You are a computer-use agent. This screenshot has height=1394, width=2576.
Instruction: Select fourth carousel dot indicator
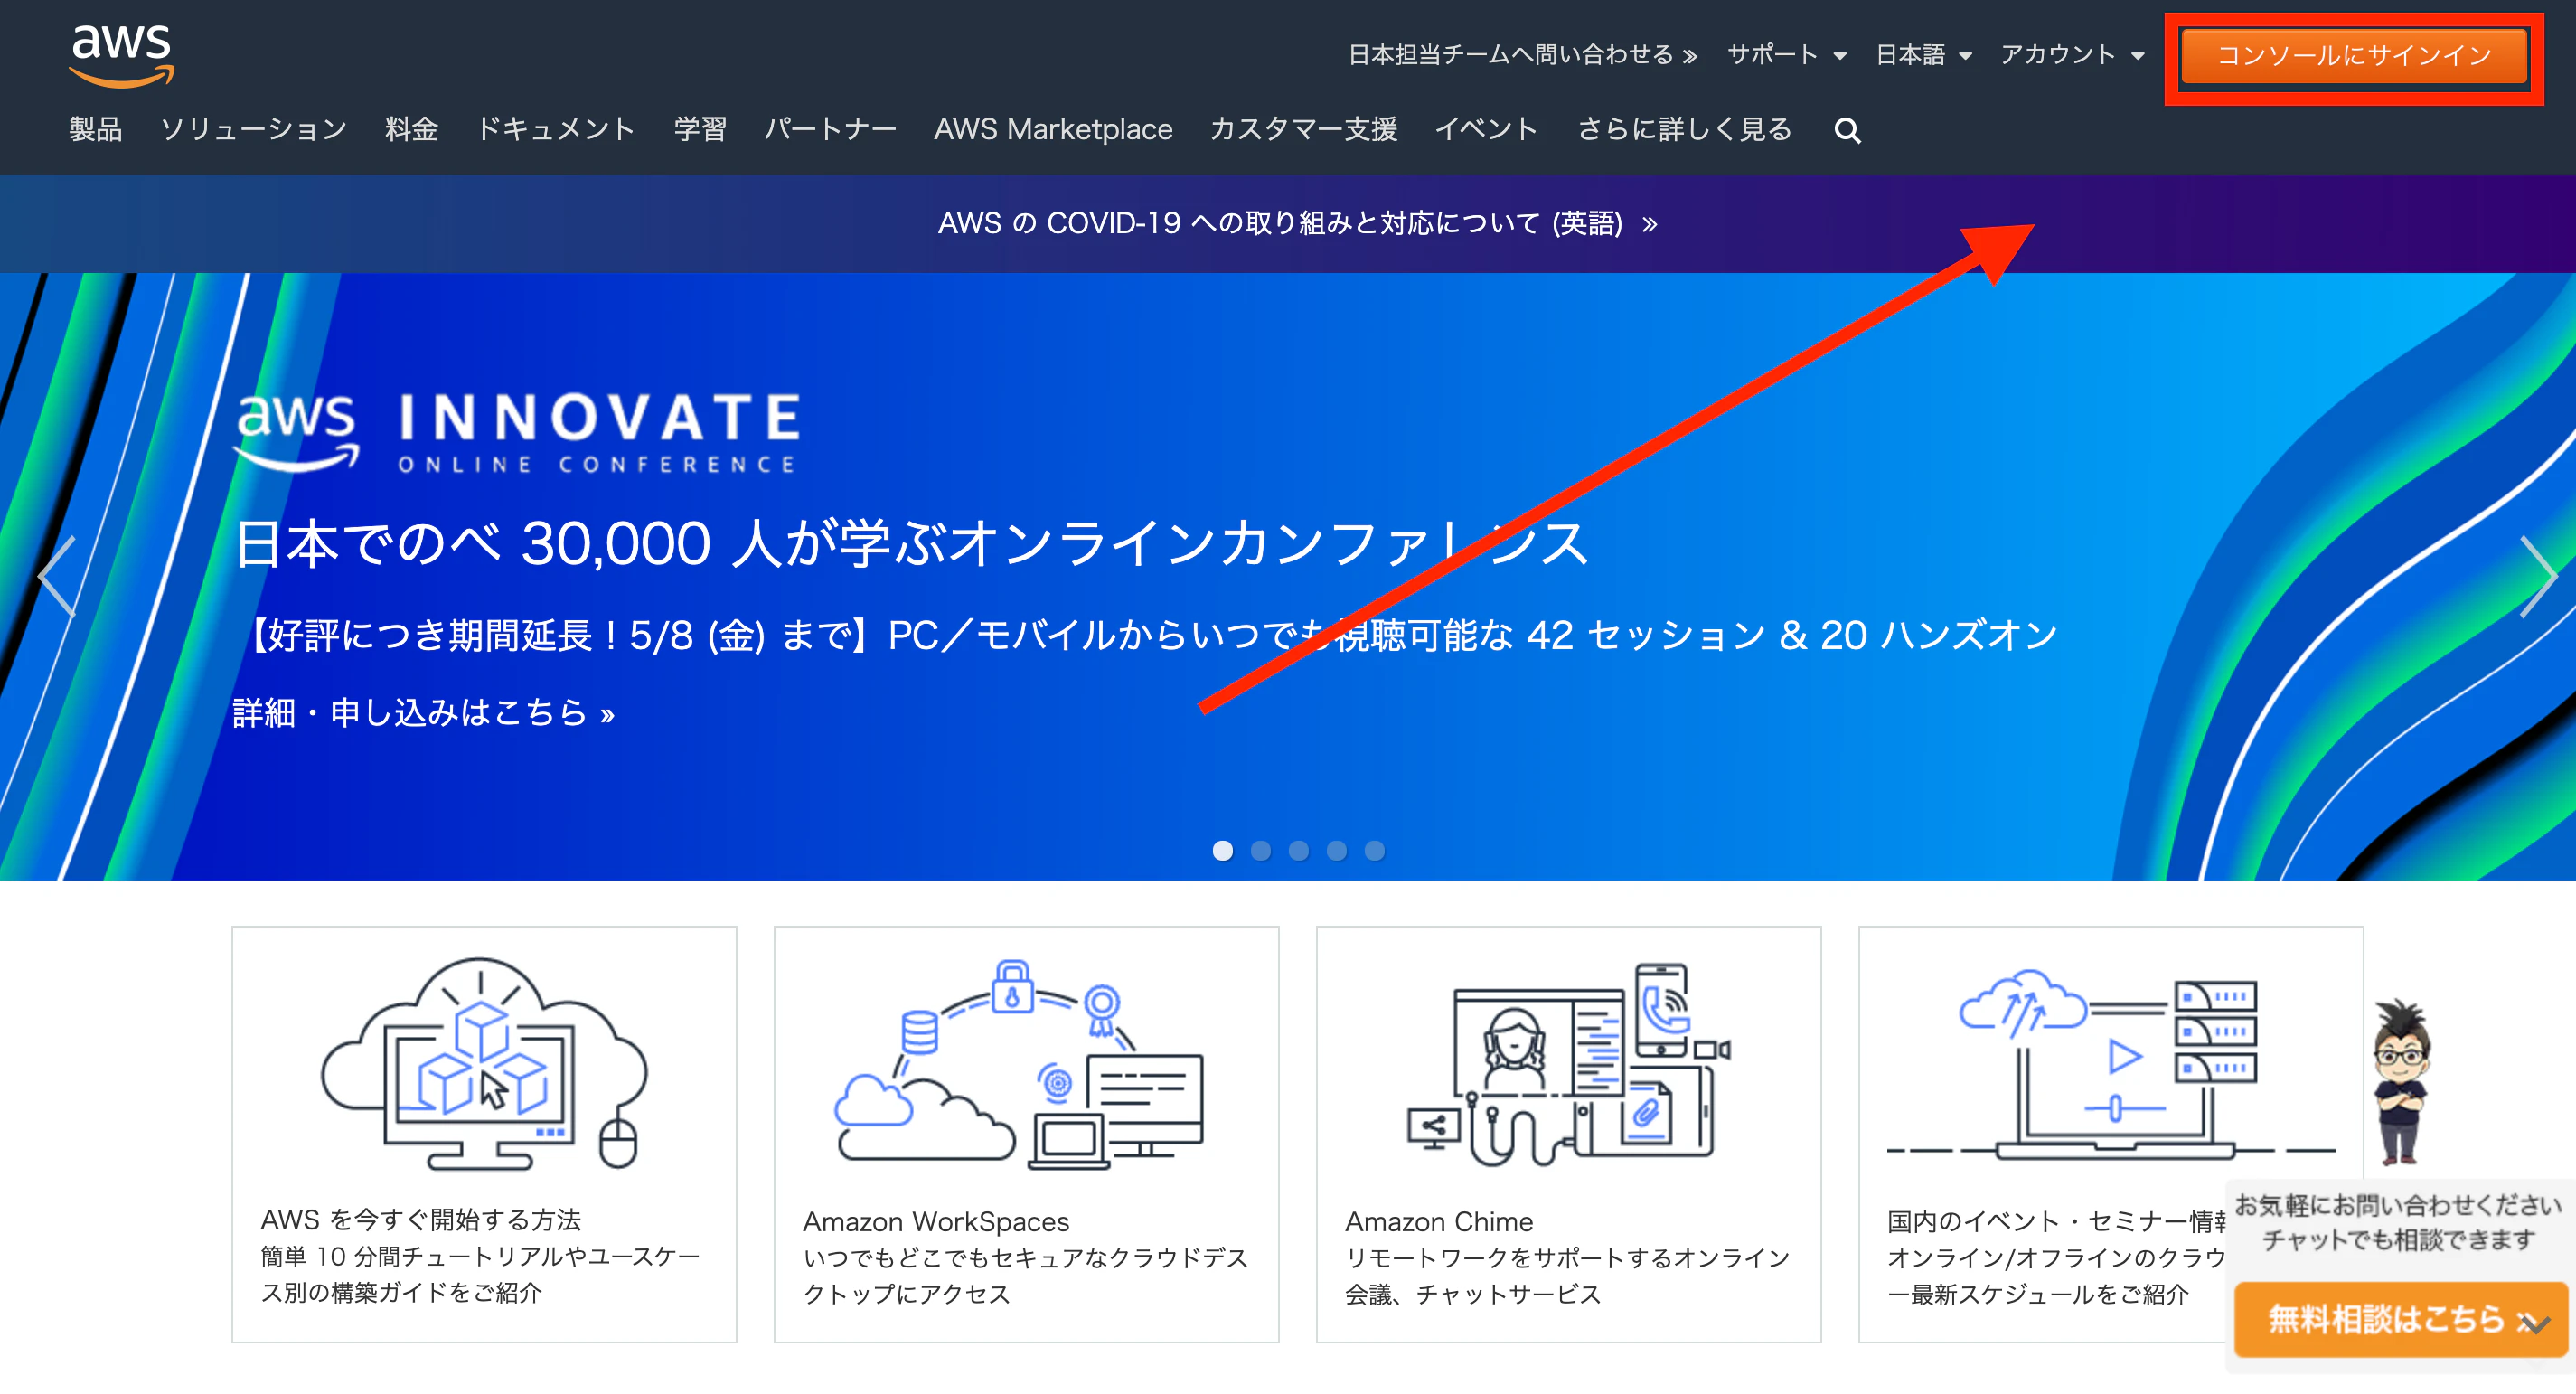tap(1336, 850)
